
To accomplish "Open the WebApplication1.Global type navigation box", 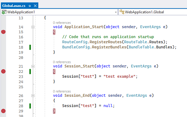I will (x=153, y=12).
